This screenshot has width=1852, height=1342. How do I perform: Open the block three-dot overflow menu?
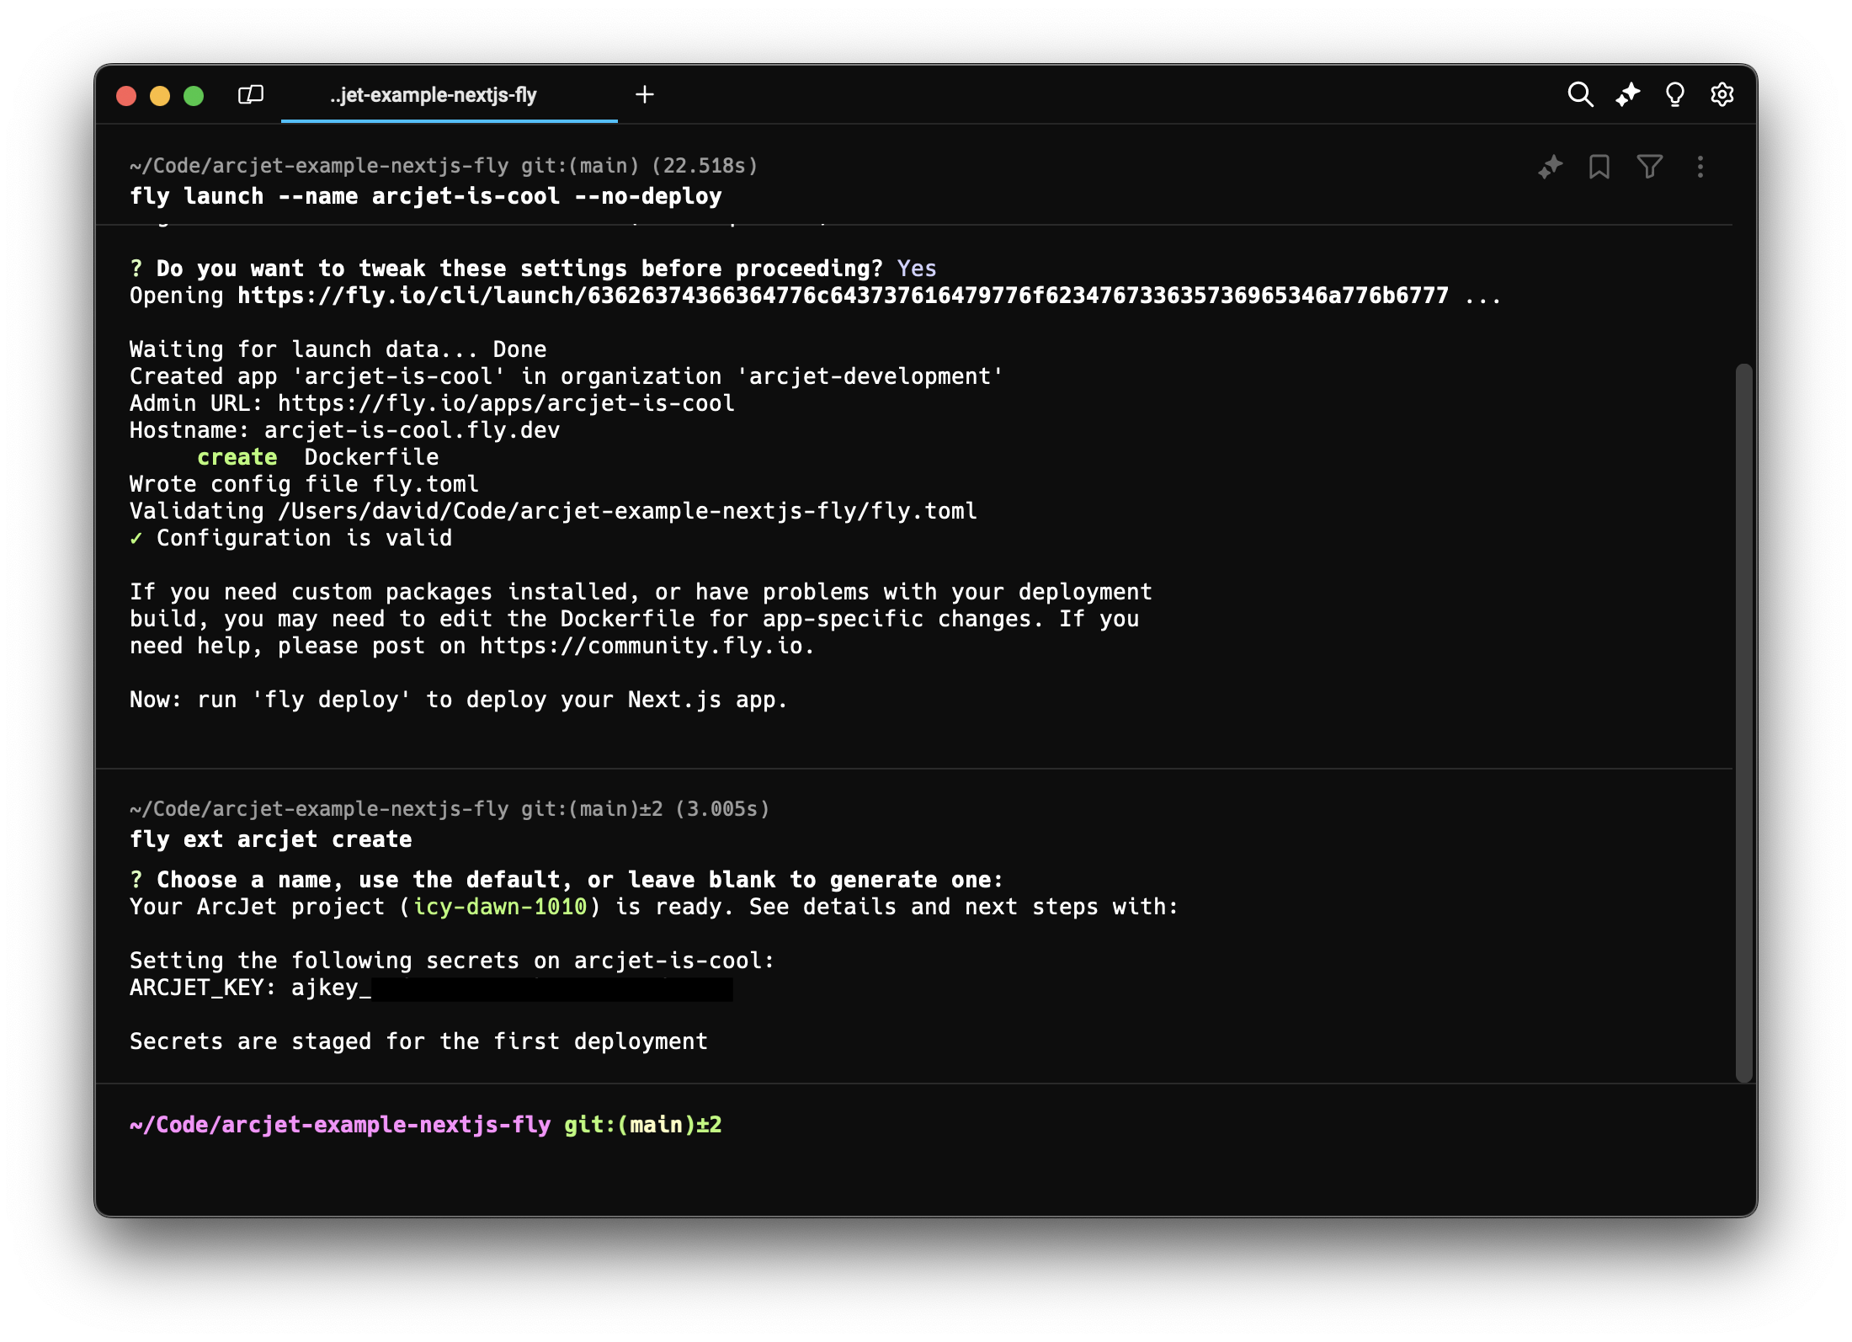pyautogui.click(x=1700, y=167)
